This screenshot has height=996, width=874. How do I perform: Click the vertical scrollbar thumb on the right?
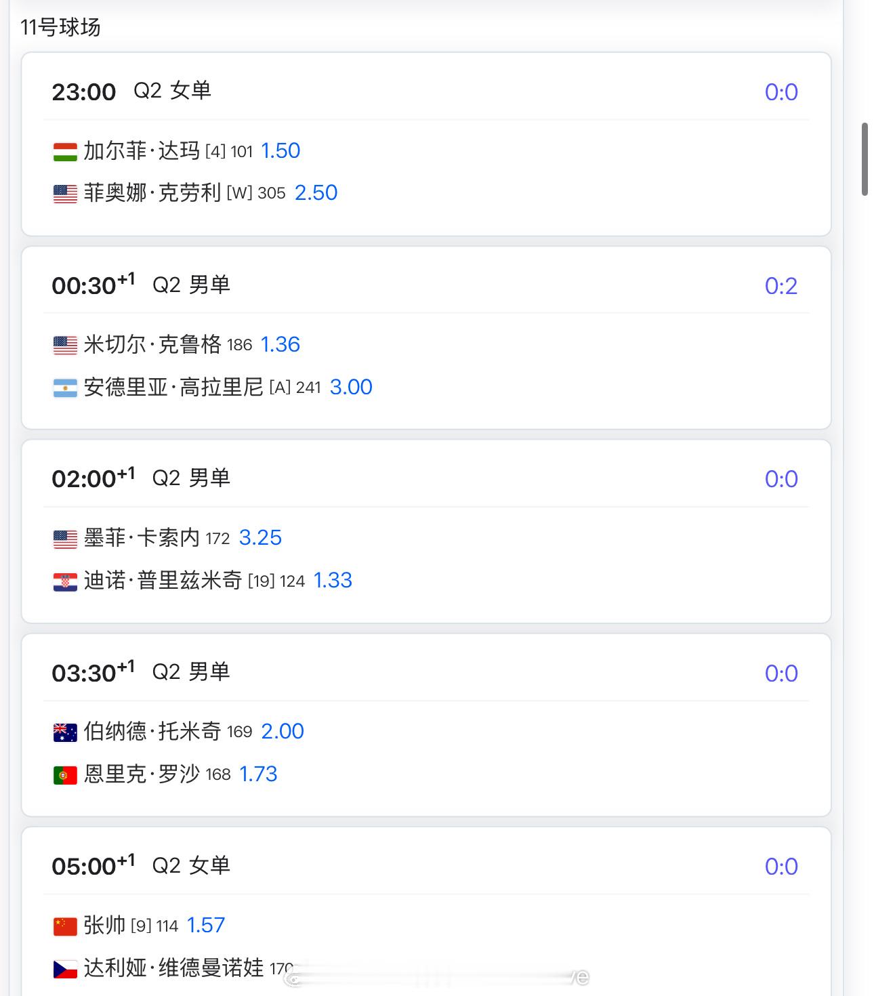[865, 159]
